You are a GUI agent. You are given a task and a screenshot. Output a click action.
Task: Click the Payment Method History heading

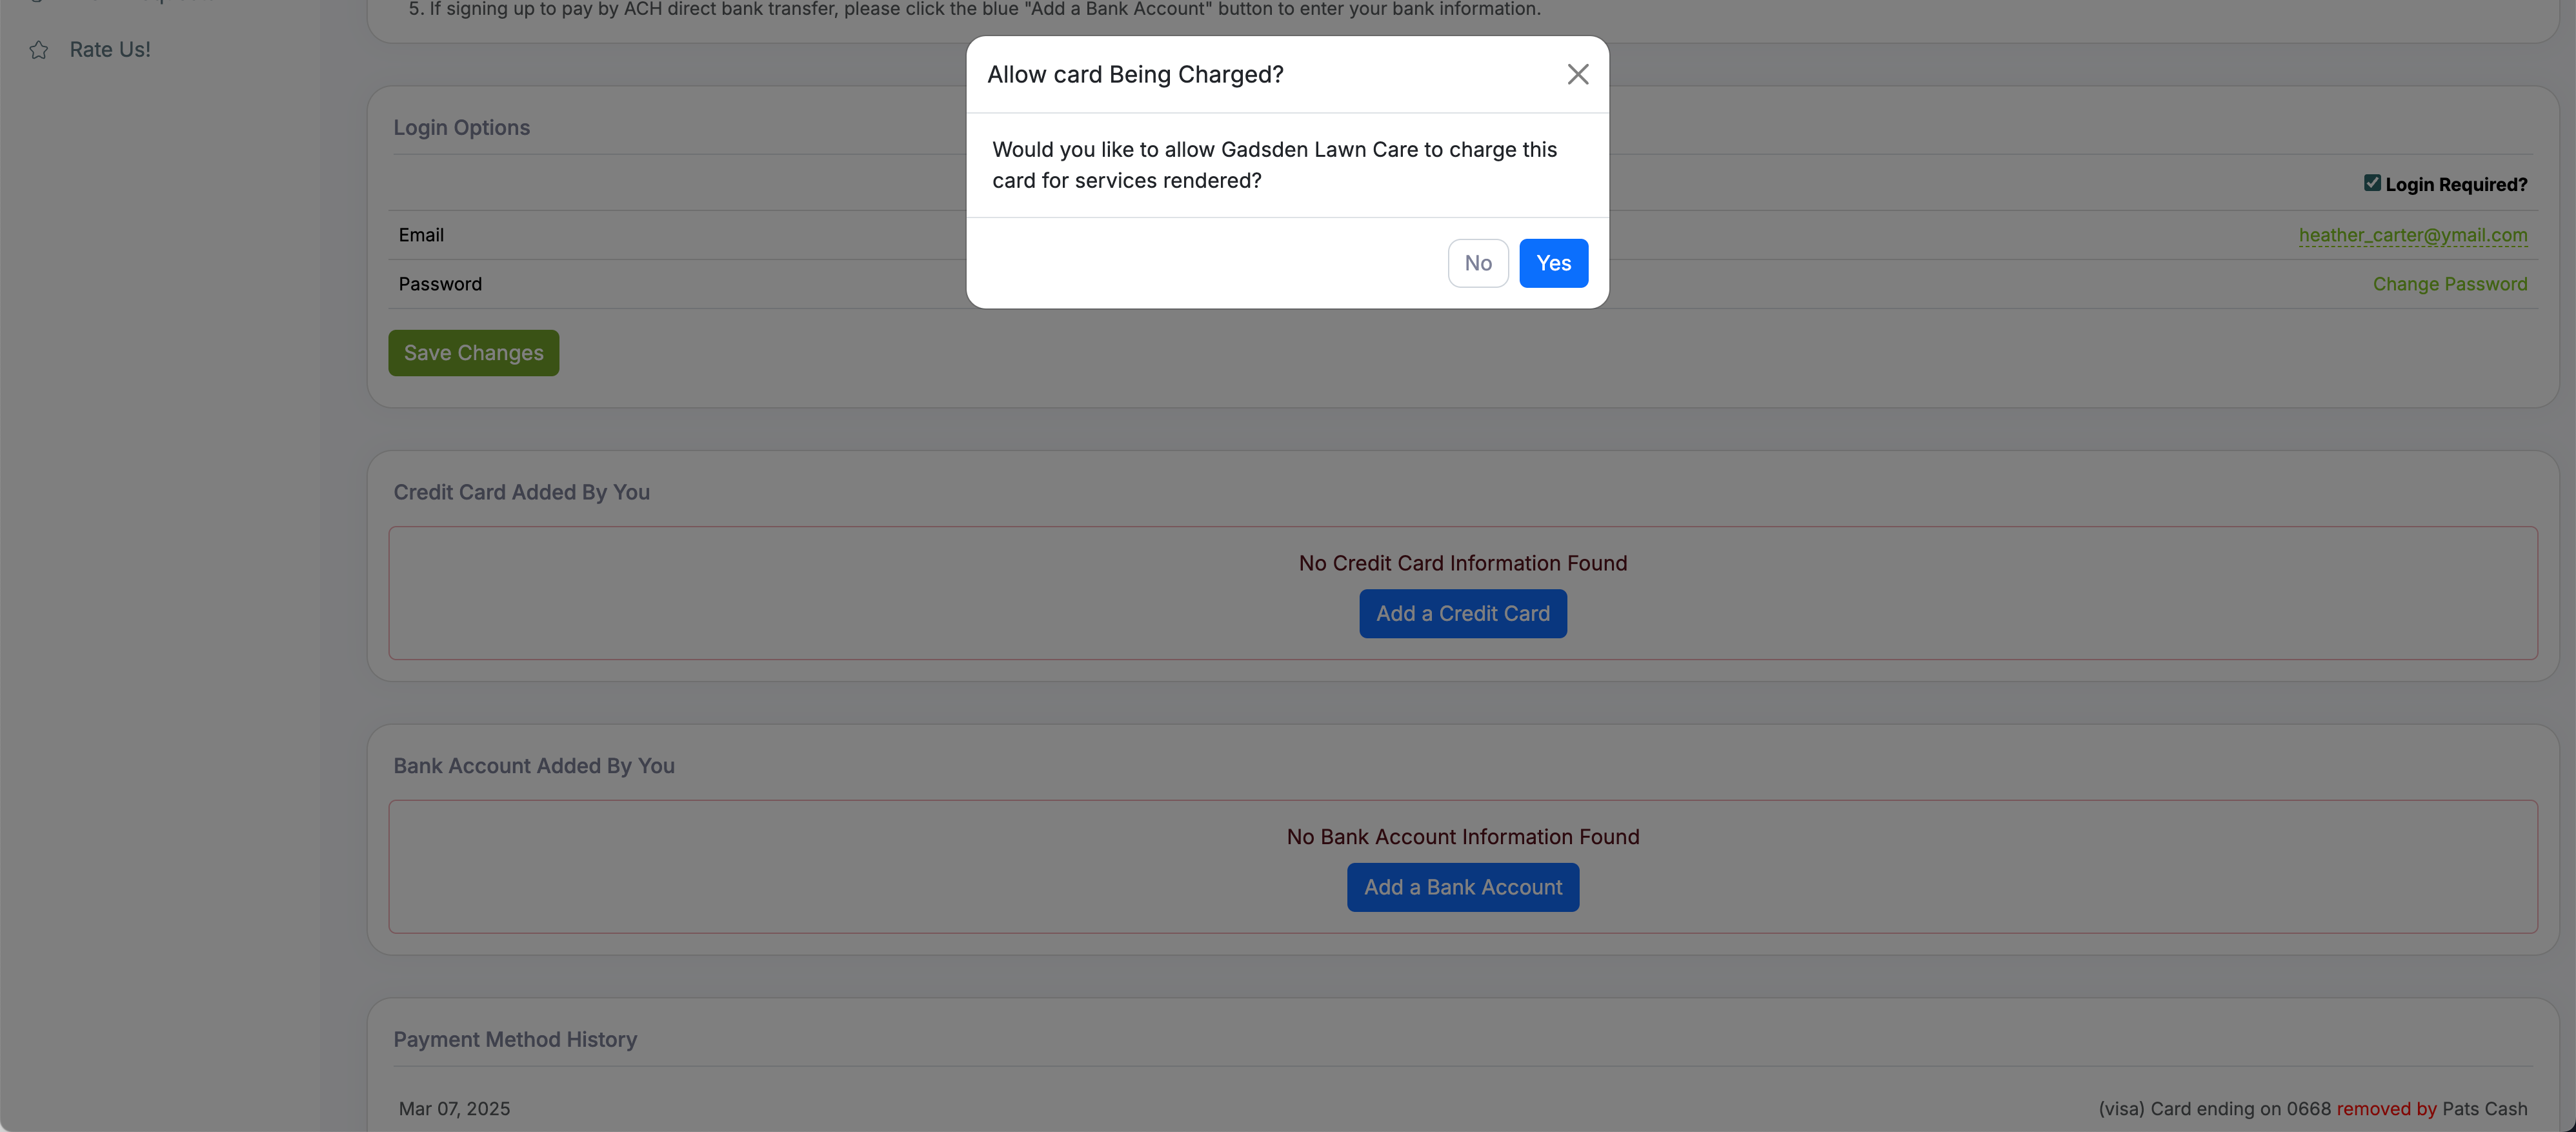pos(515,1039)
